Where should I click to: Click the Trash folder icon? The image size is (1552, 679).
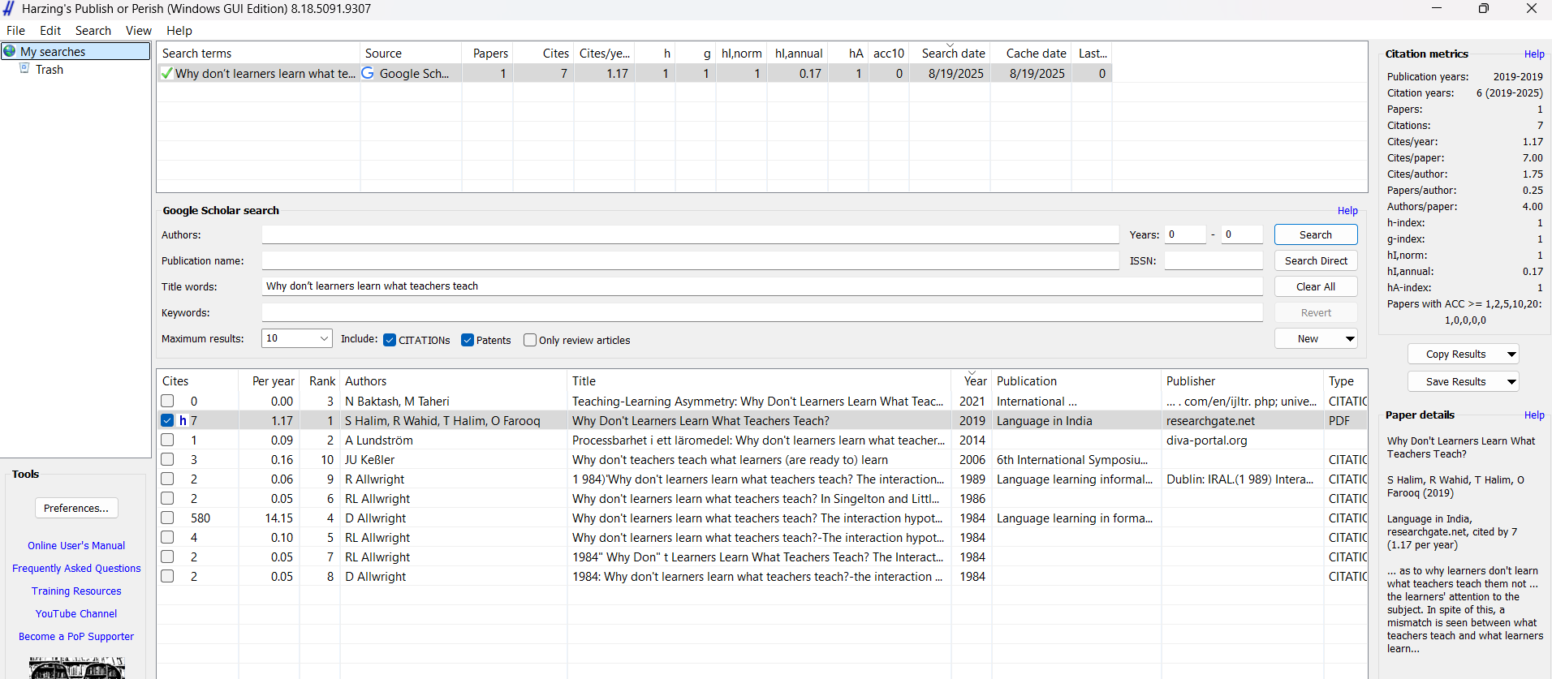point(25,69)
